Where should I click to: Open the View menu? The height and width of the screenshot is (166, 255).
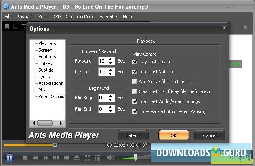point(43,17)
